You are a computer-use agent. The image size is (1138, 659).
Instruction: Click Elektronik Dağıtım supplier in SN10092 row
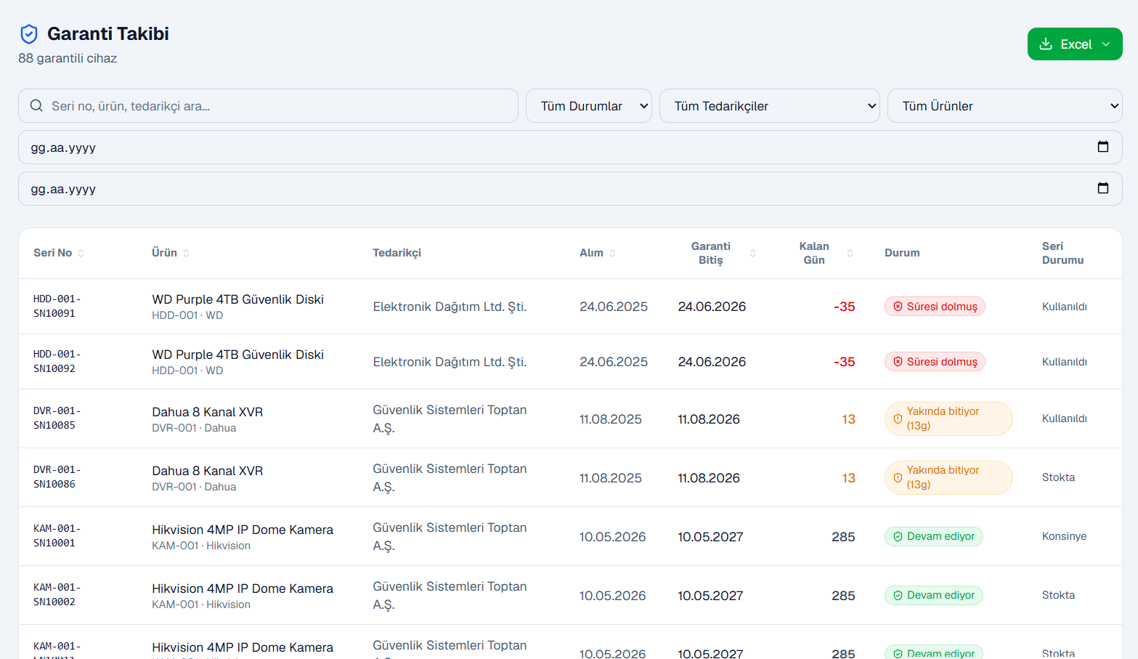pos(450,362)
